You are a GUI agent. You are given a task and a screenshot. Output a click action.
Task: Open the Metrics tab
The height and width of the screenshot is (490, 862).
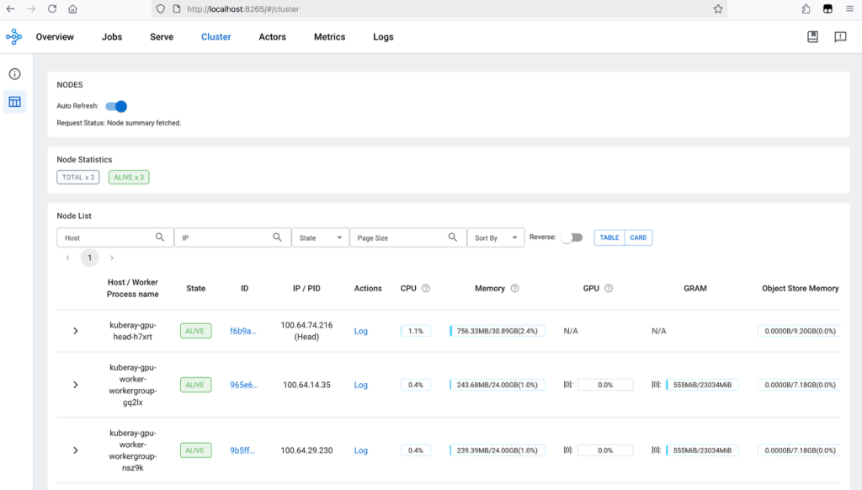point(329,37)
